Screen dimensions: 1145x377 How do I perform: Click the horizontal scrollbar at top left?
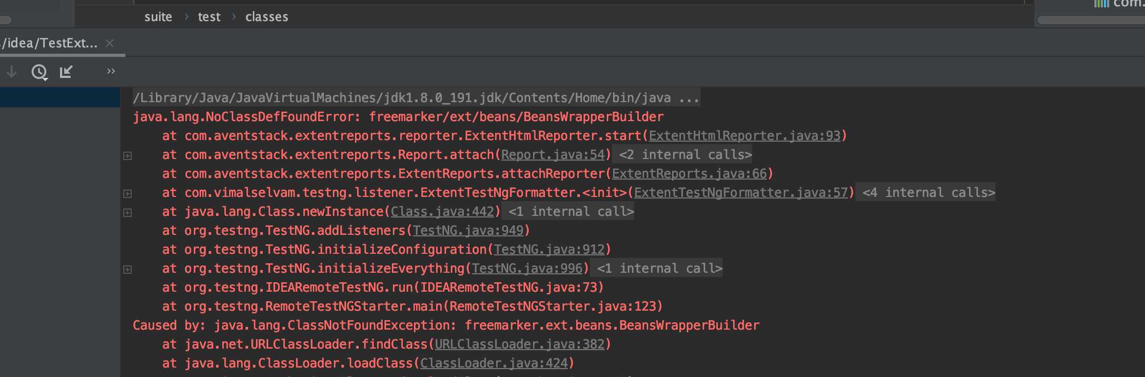(x=6, y=20)
